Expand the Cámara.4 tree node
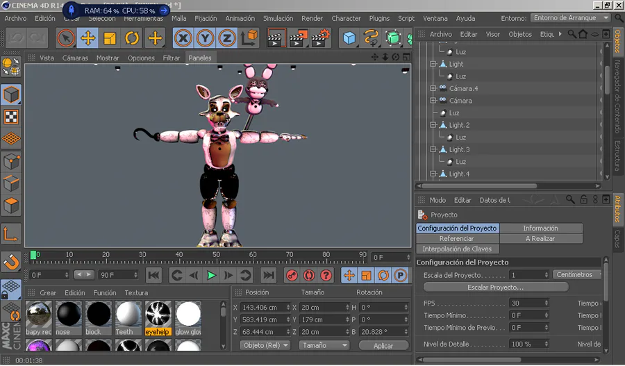The width and height of the screenshot is (625, 366). point(433,88)
